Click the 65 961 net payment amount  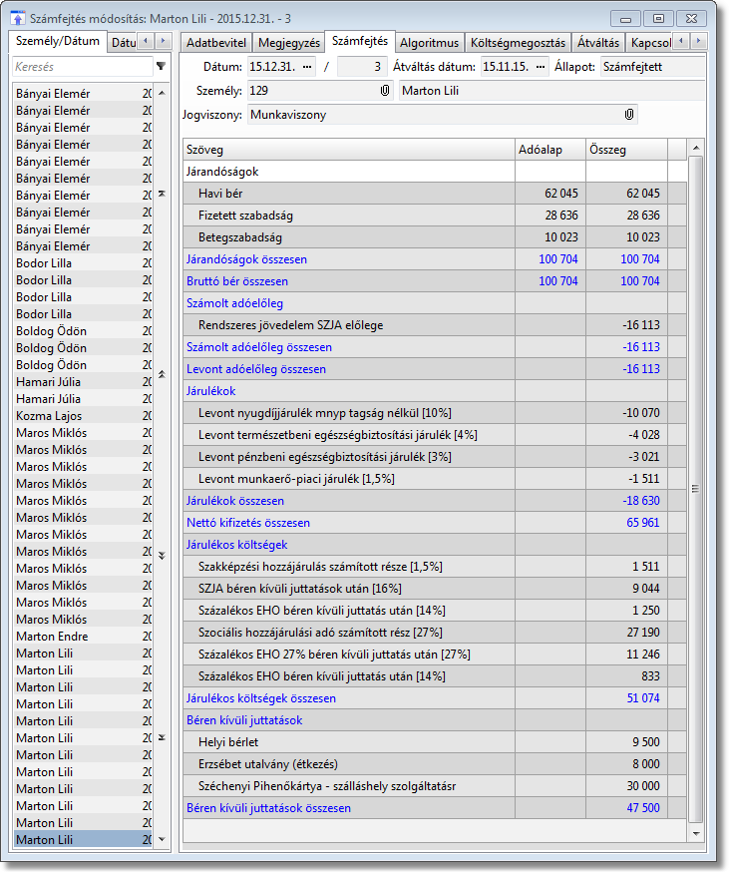tap(642, 523)
